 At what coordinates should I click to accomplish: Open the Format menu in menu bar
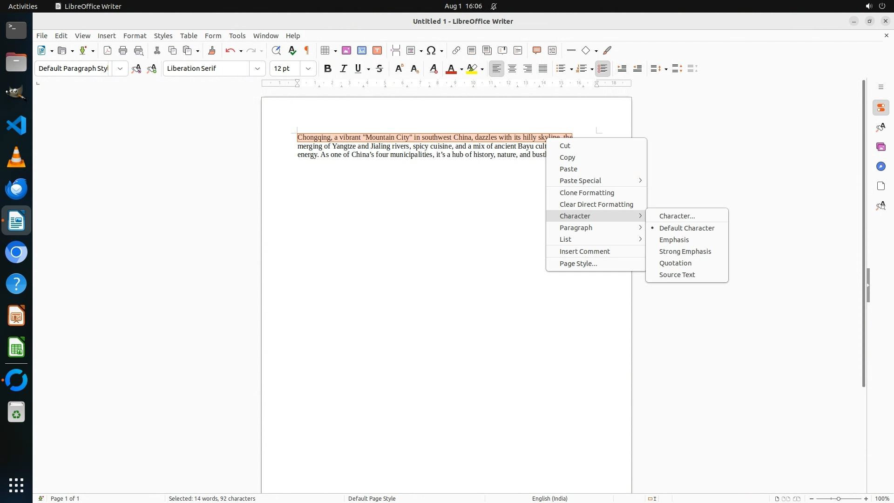coord(135,35)
